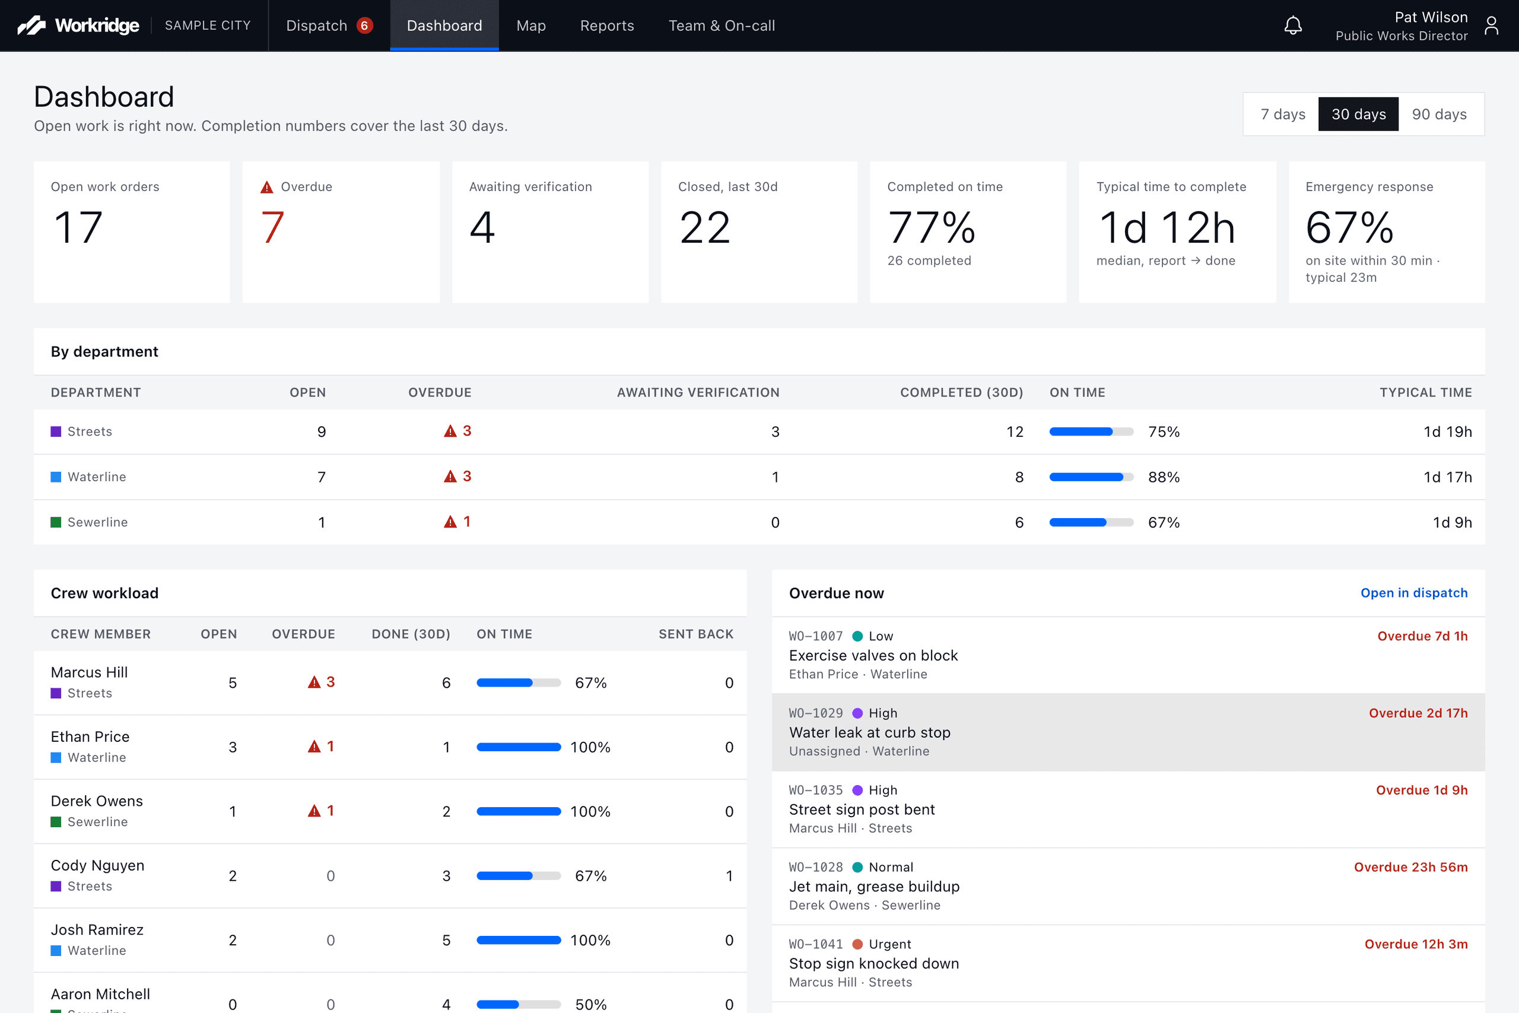This screenshot has width=1519, height=1013.
Task: Click the warning triangle on the Overdue card
Action: point(267,188)
